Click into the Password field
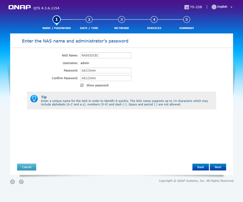This screenshot has width=243, height=202. coord(106,71)
